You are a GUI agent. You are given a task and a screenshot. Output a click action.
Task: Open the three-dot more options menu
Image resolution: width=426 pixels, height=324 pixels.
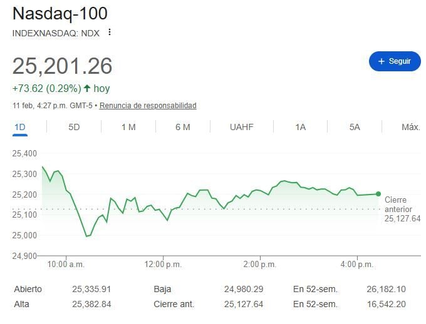pyautogui.click(x=110, y=32)
